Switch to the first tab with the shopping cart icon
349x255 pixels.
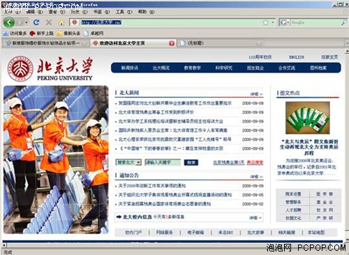[x=45, y=43]
